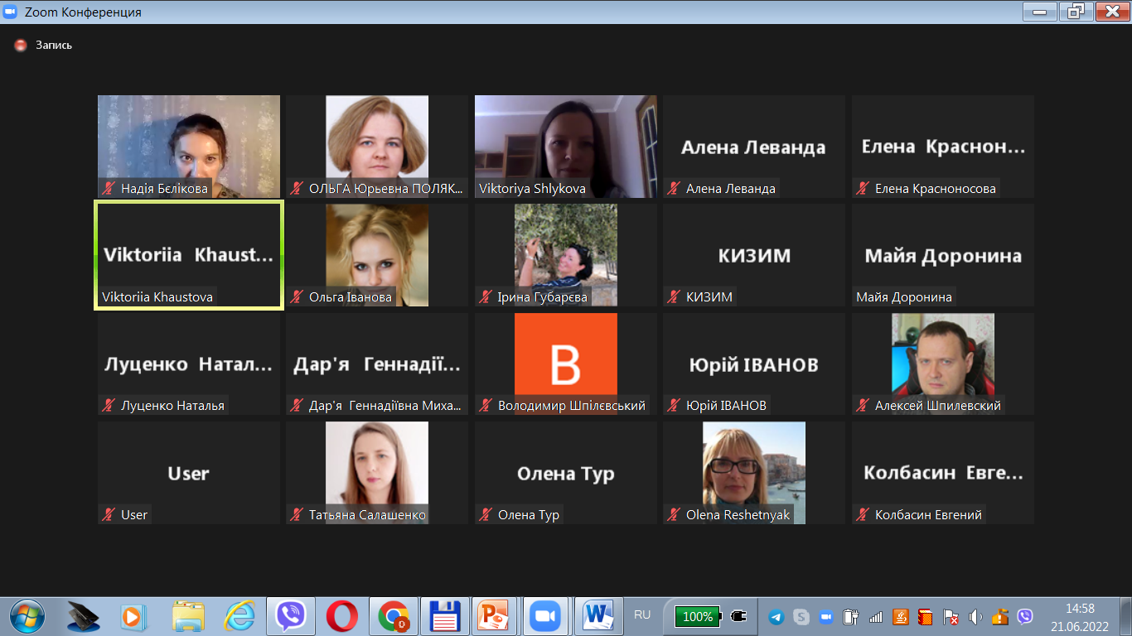1132x636 pixels.
Task: Click the battery 100% indicator
Action: coord(698,616)
